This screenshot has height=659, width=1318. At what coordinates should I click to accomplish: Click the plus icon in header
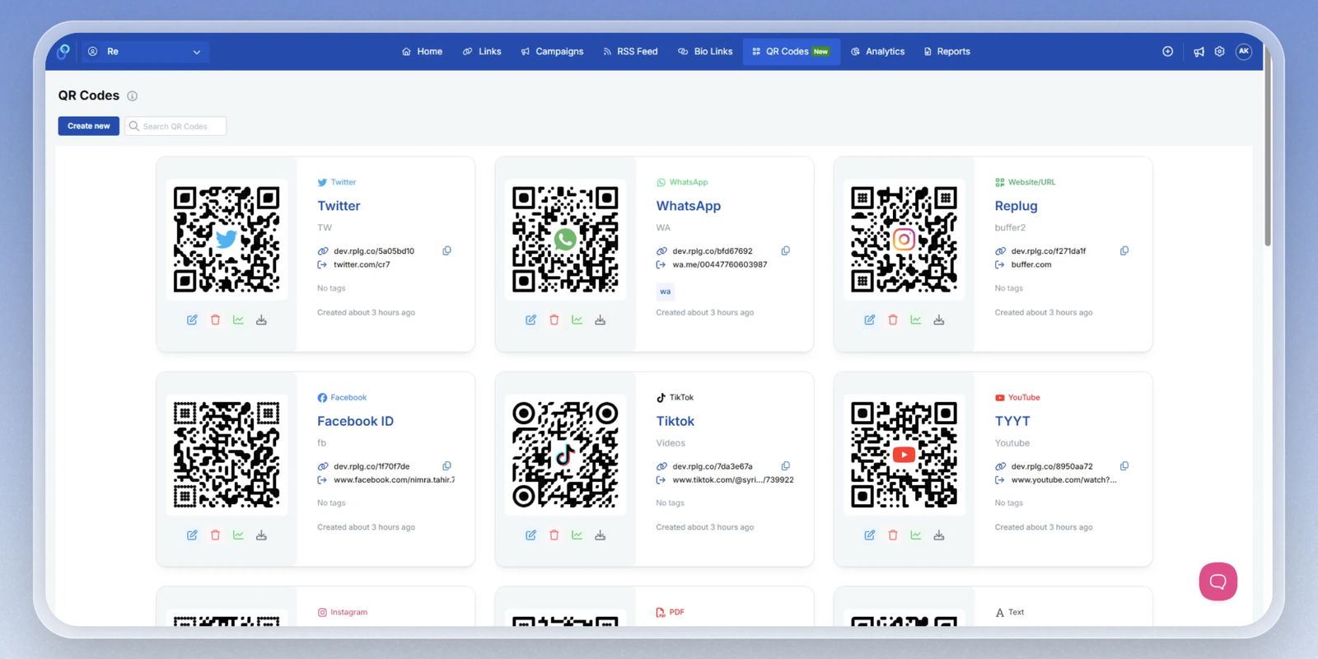pyautogui.click(x=1167, y=51)
